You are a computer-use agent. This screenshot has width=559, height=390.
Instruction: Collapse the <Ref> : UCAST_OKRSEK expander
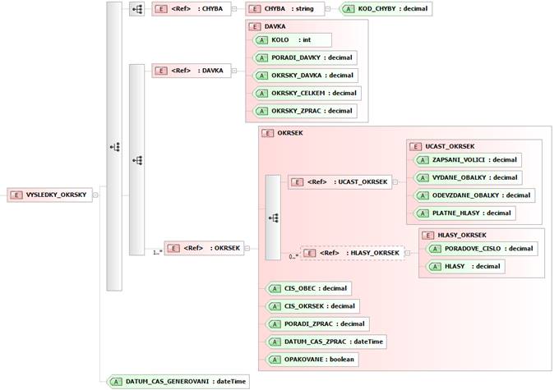point(395,182)
